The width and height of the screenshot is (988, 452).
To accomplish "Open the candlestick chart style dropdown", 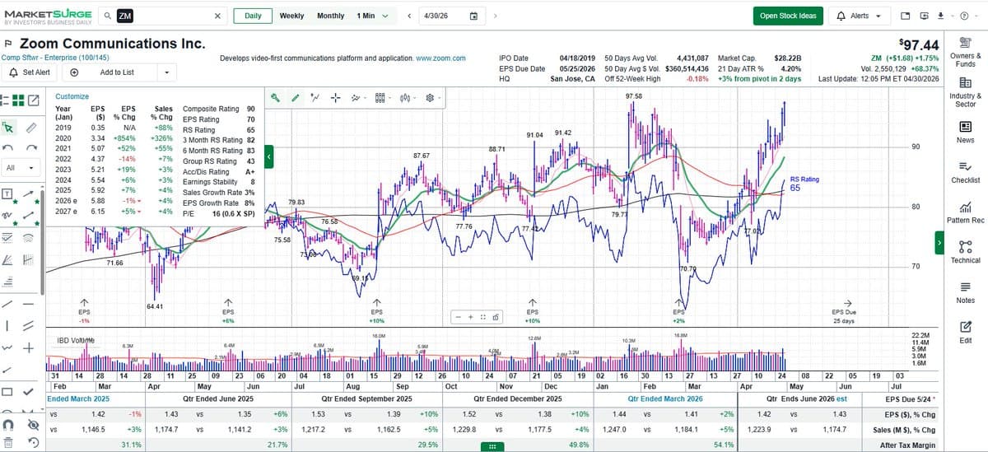I will point(408,98).
